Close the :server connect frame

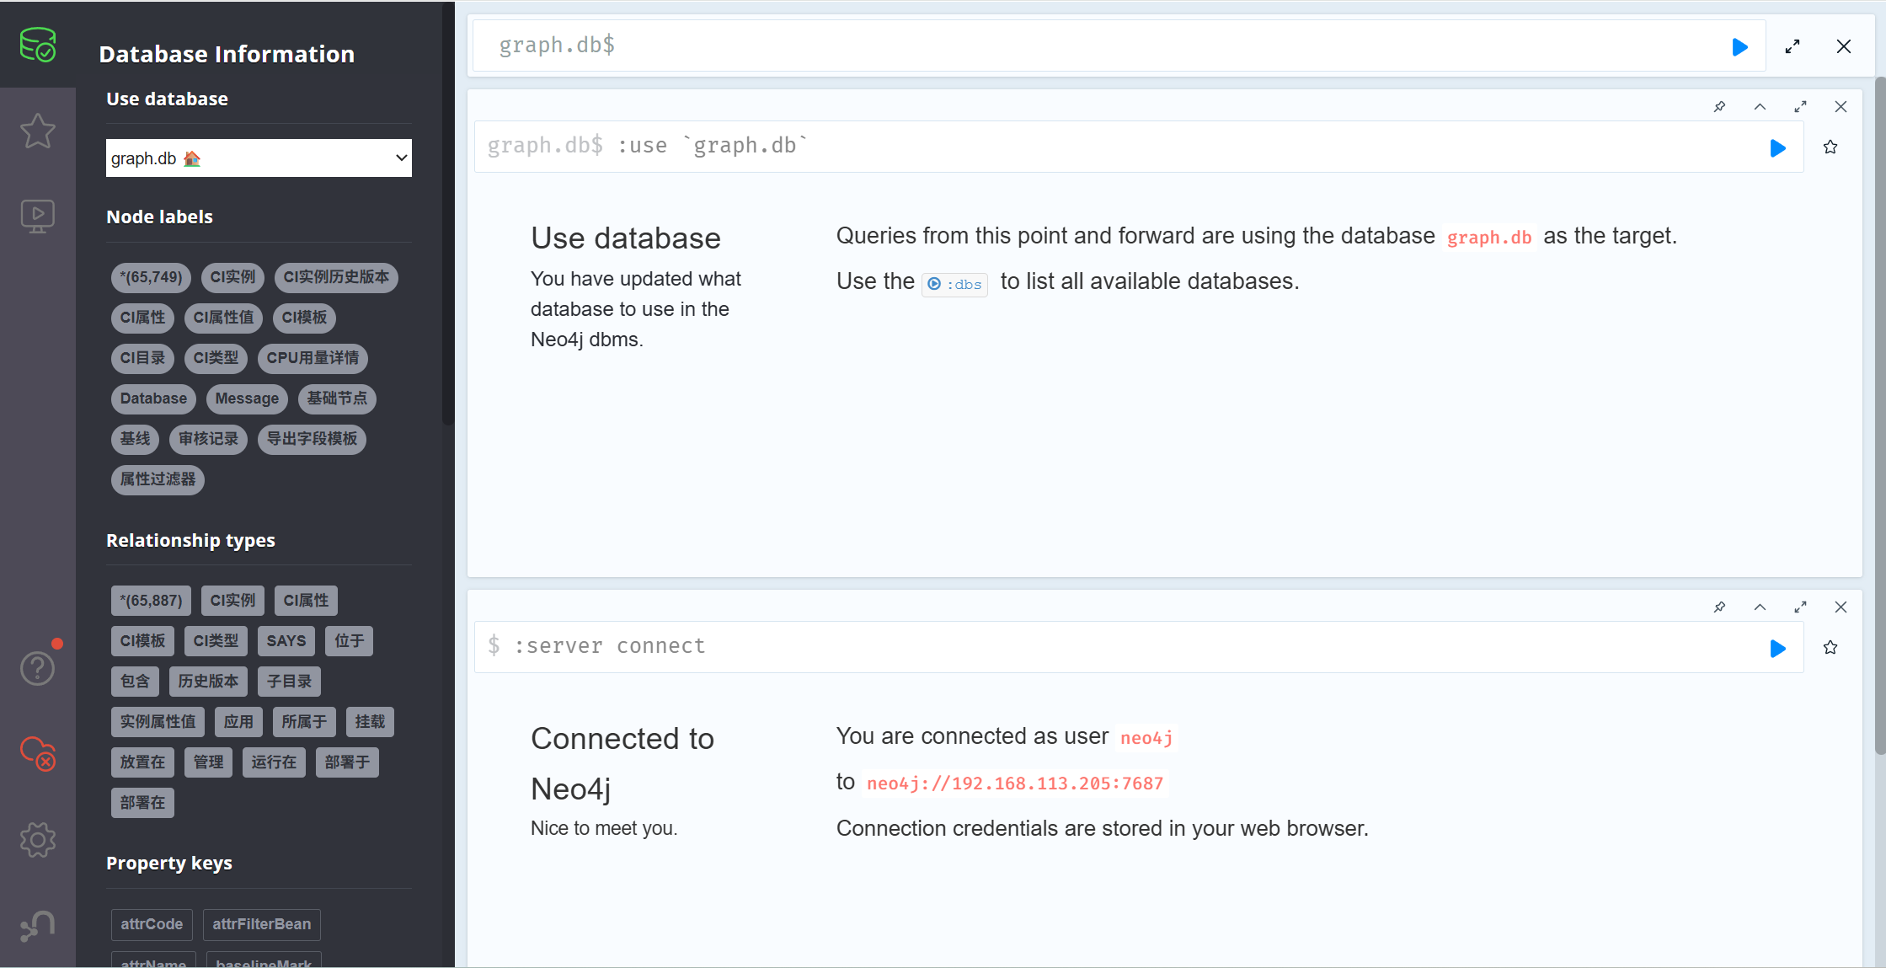click(1841, 607)
